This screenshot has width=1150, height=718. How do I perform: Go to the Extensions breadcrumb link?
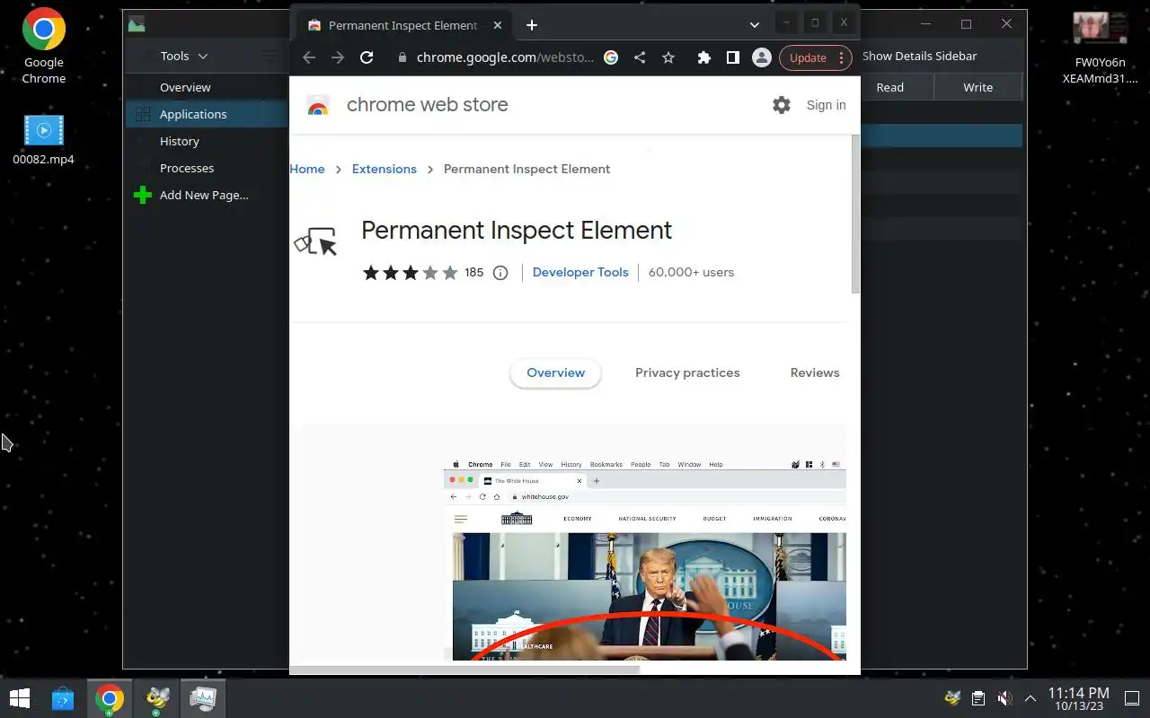click(x=385, y=169)
